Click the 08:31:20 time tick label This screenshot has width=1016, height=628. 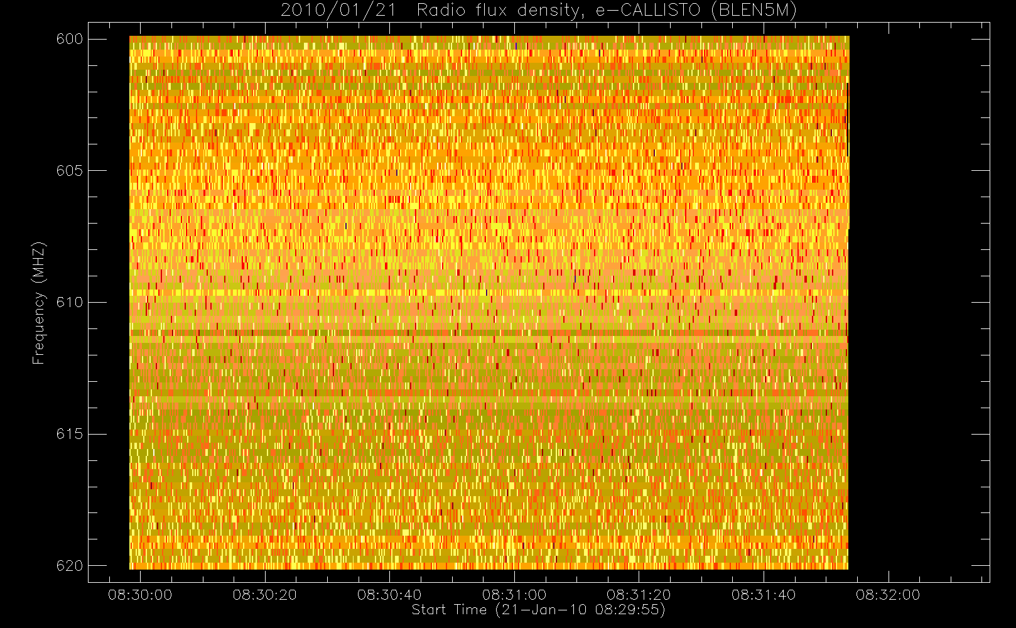[x=639, y=595]
